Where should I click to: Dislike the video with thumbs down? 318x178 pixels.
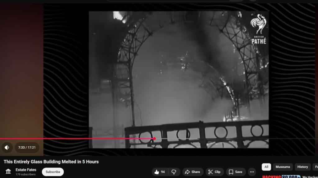[x=174, y=172]
